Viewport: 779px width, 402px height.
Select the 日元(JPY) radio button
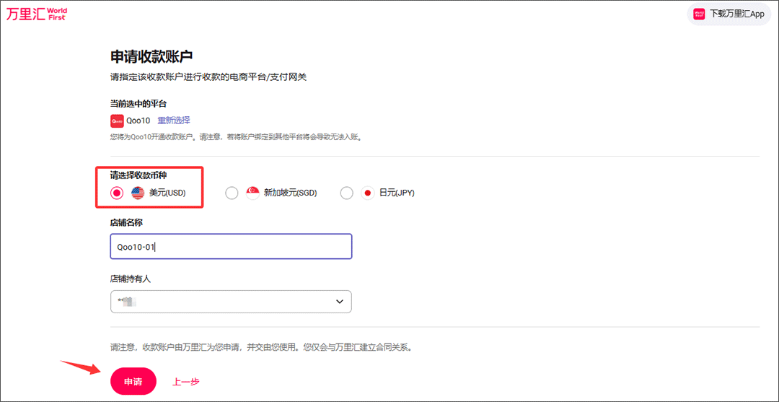[346, 193]
